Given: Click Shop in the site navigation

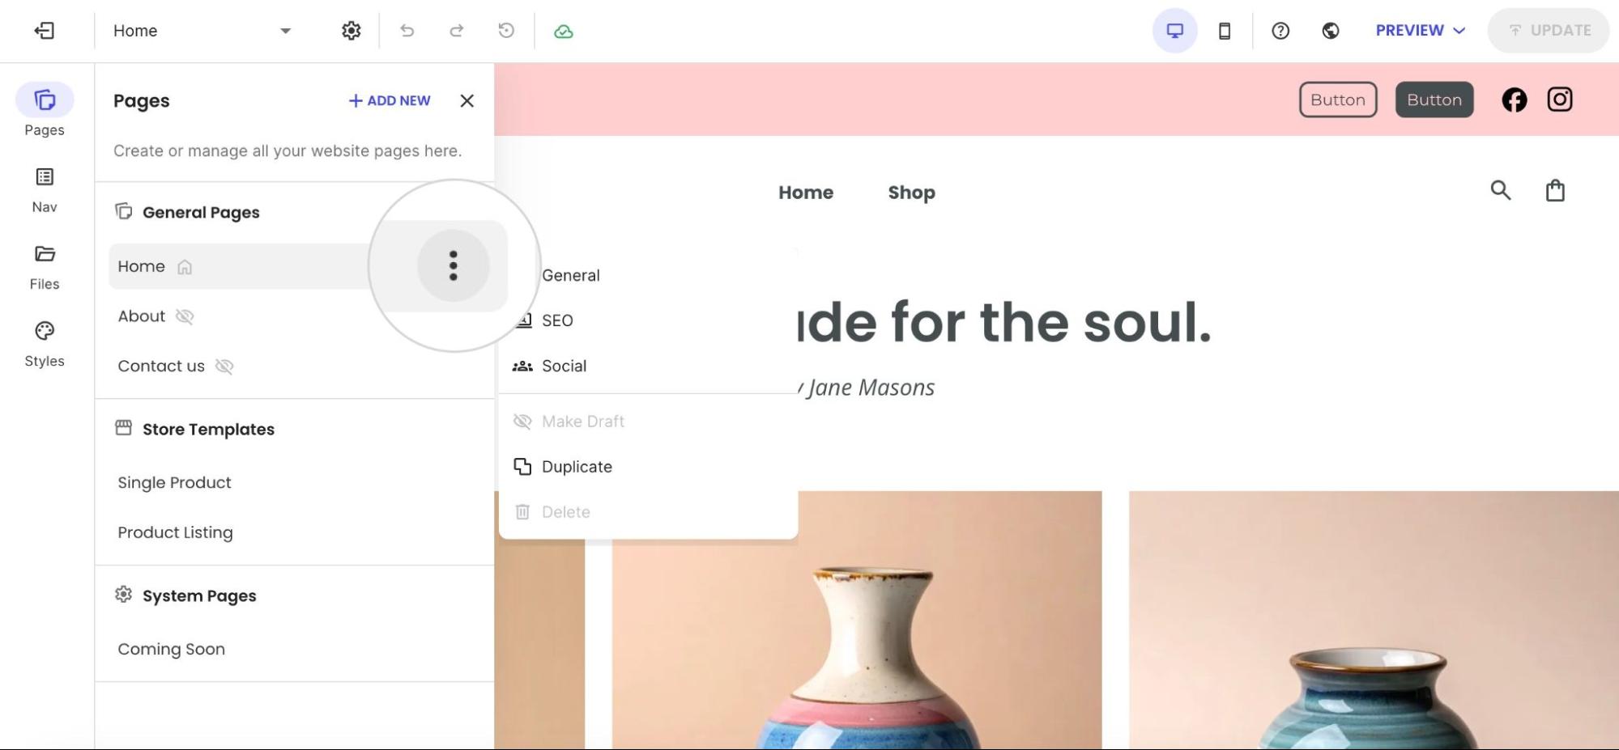Looking at the screenshot, I should pyautogui.click(x=911, y=193).
